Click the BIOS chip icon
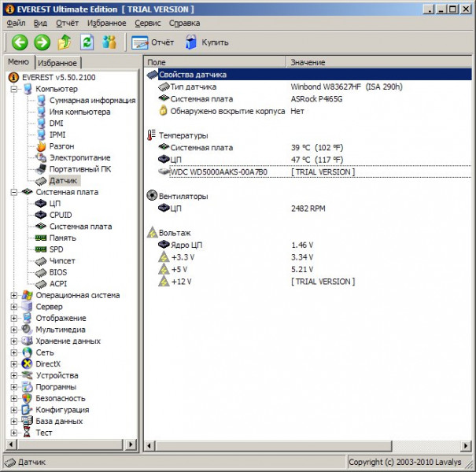The width and height of the screenshot is (476, 472). tap(41, 272)
